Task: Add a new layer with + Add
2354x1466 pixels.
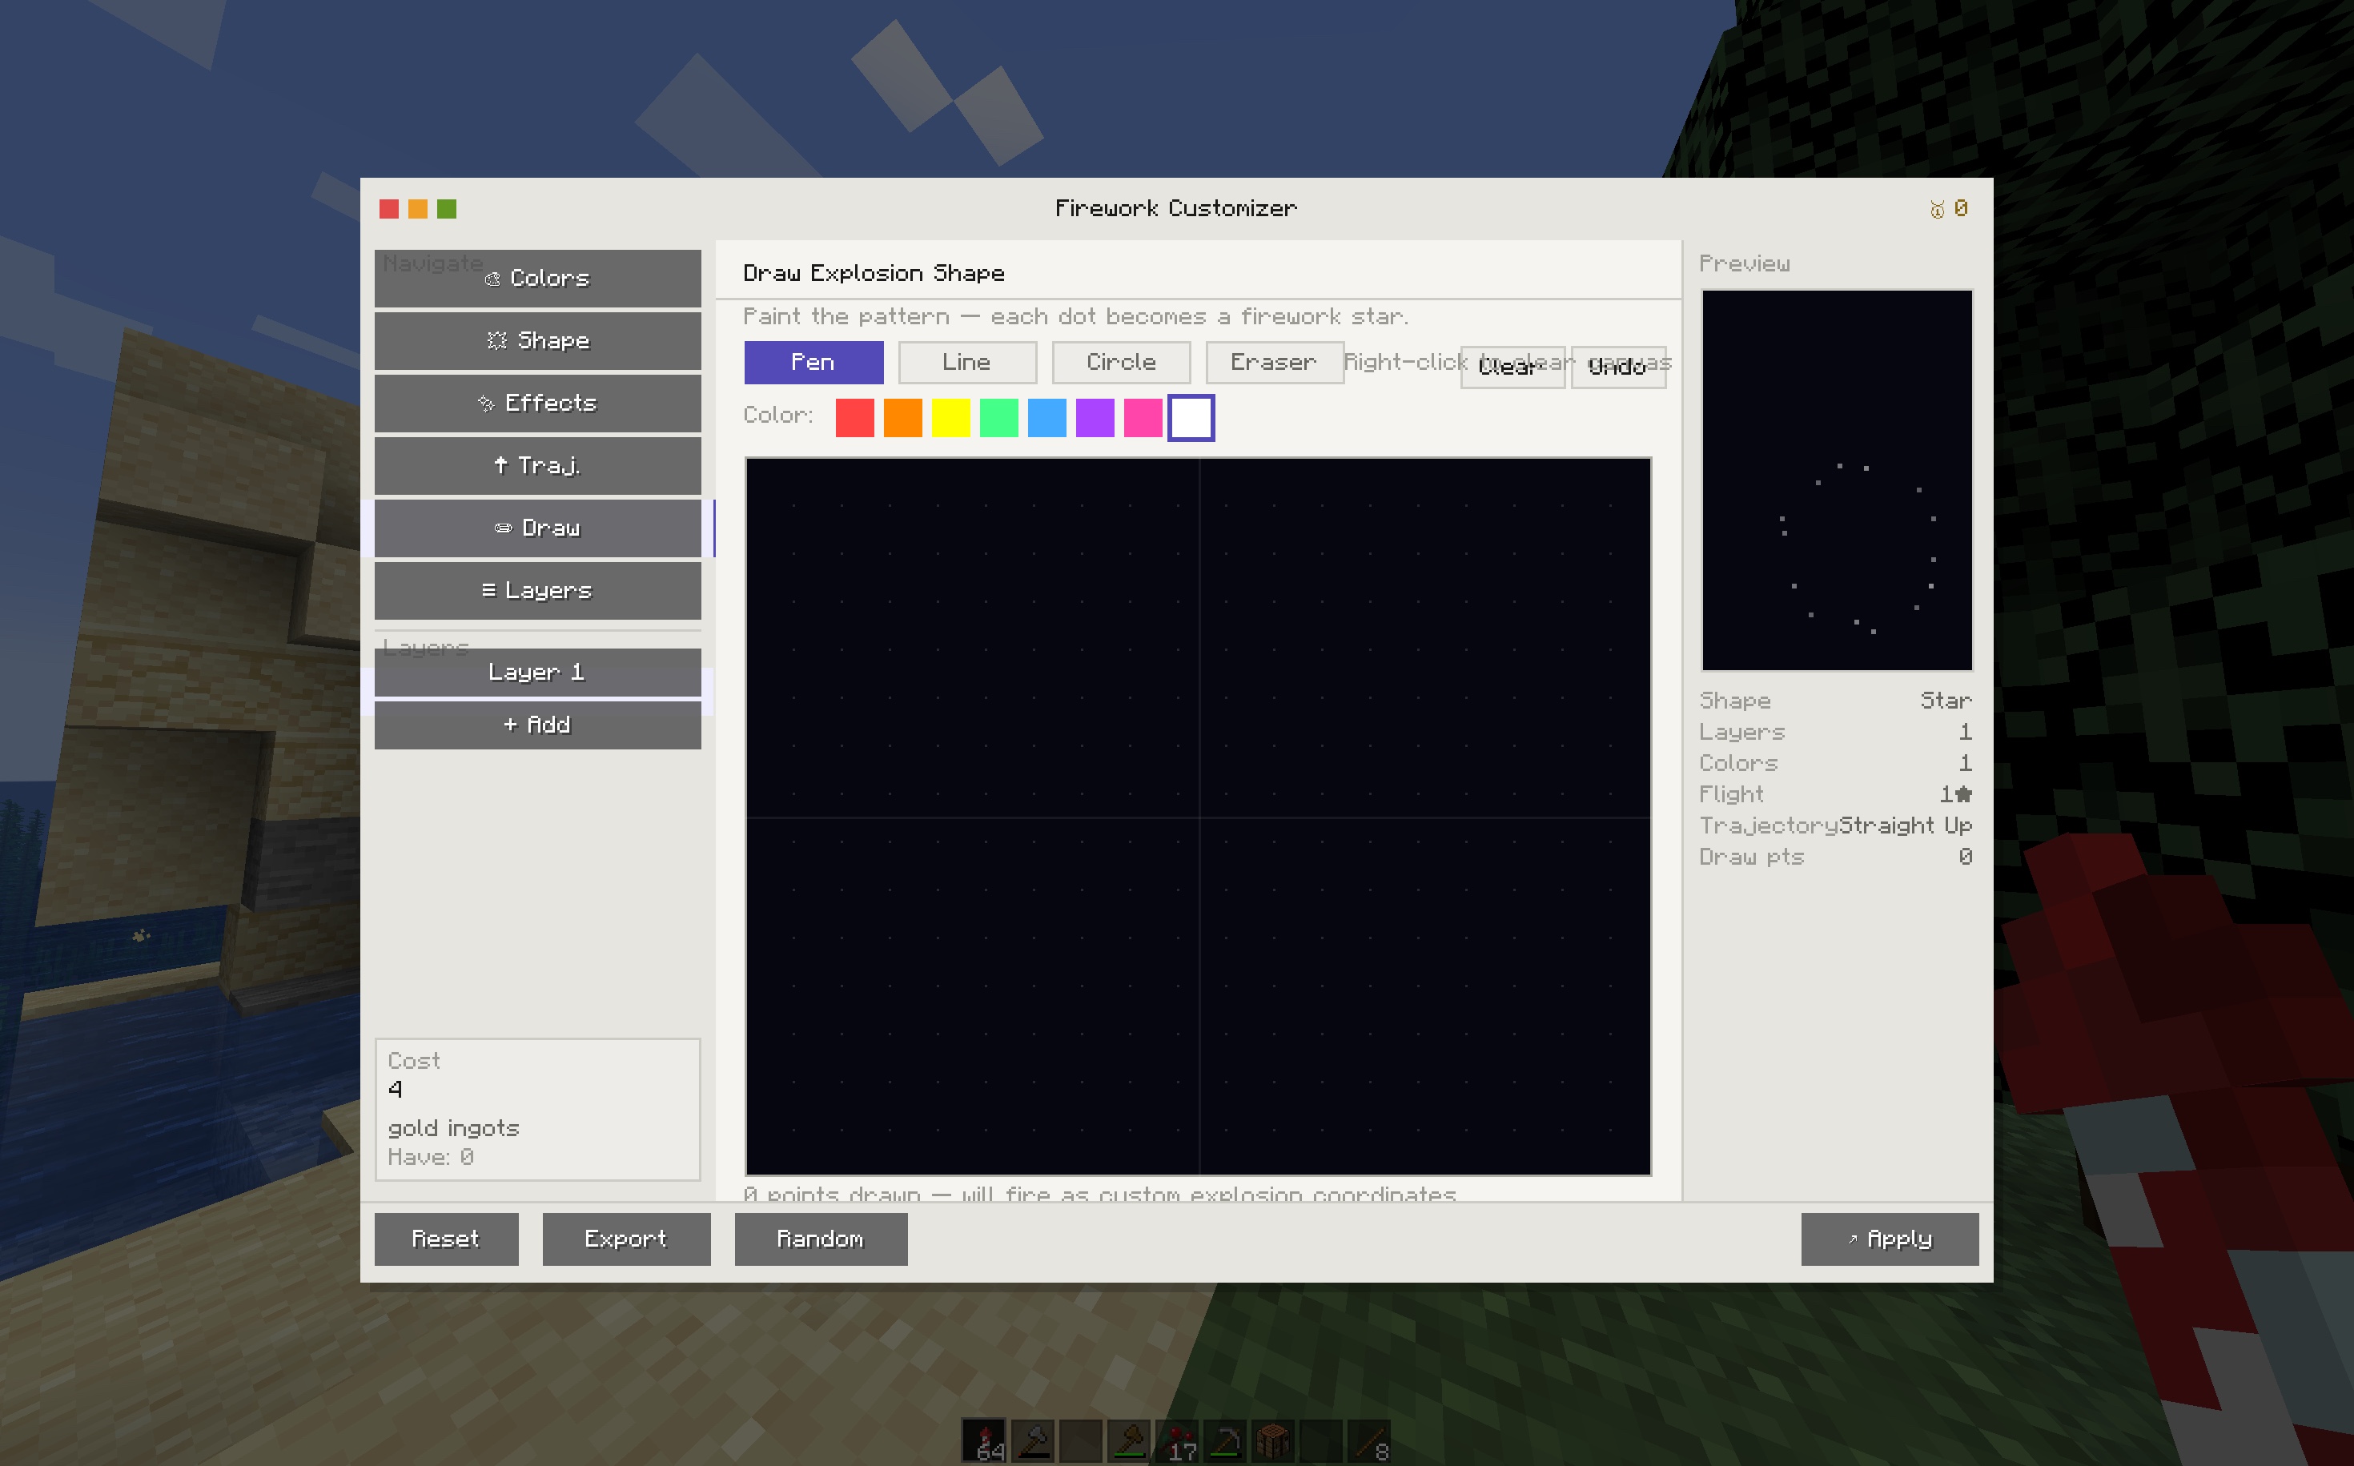Action: coord(538,725)
